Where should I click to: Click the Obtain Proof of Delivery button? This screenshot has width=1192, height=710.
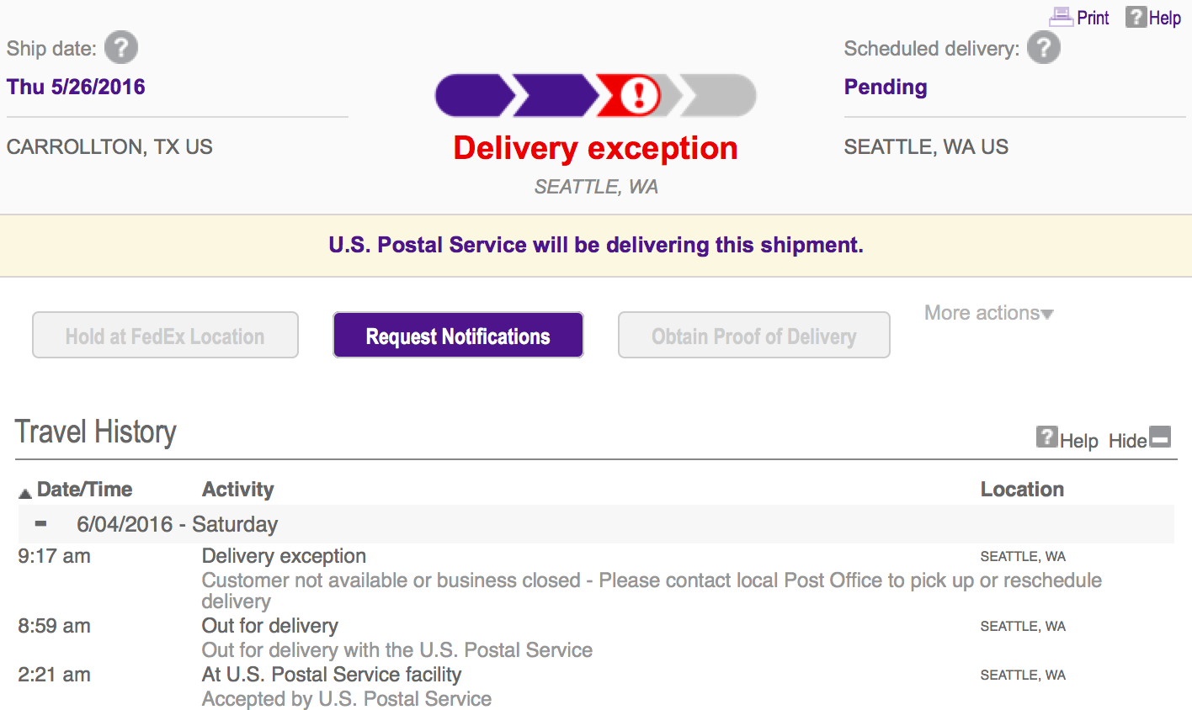coord(753,336)
